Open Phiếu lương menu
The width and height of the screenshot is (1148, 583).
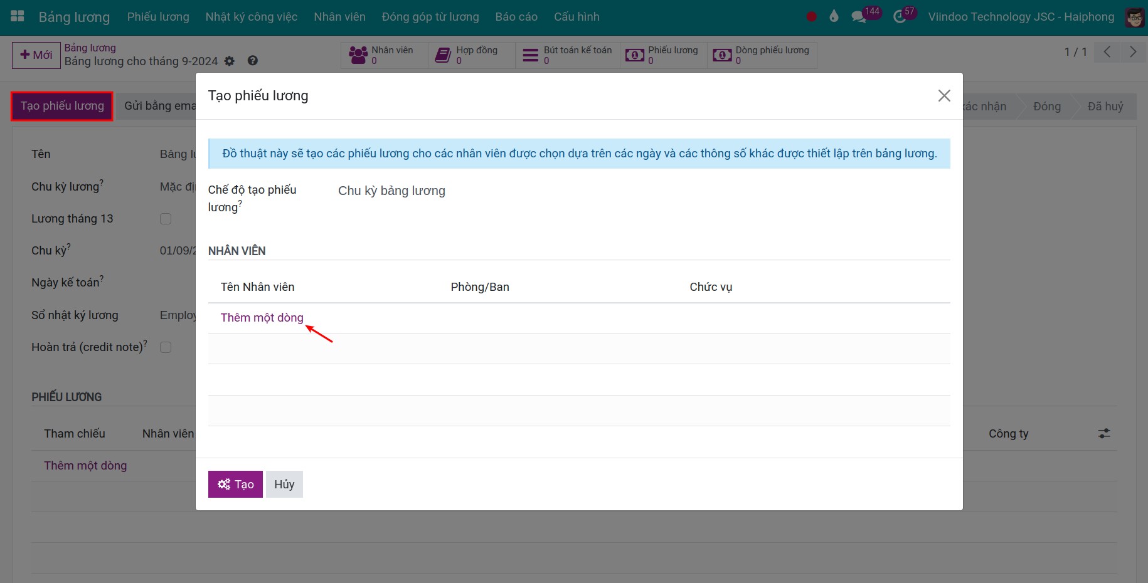(158, 17)
